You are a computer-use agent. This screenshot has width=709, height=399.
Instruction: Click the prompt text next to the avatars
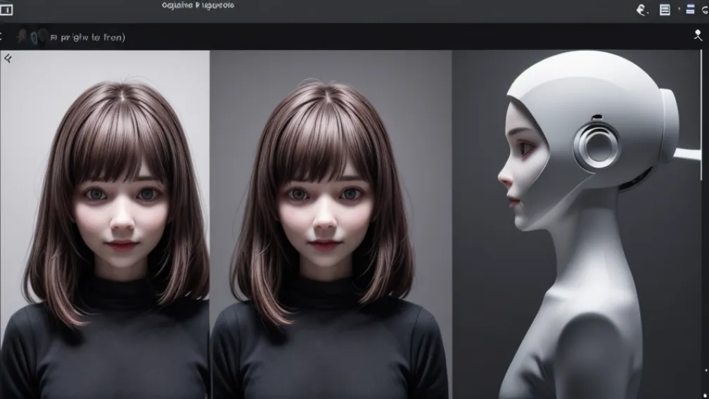tap(88, 37)
